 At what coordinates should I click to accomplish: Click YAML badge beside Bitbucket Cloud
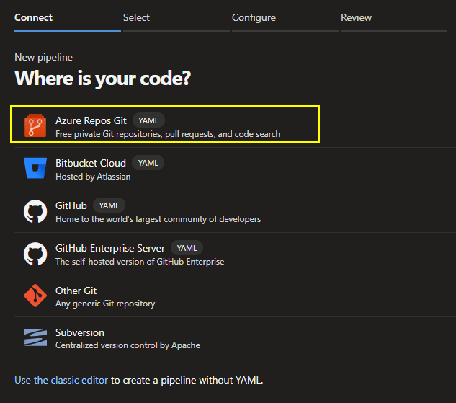click(148, 163)
